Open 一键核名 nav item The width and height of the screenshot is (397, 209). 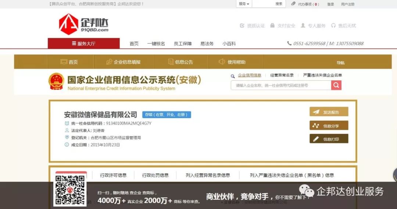156,44
